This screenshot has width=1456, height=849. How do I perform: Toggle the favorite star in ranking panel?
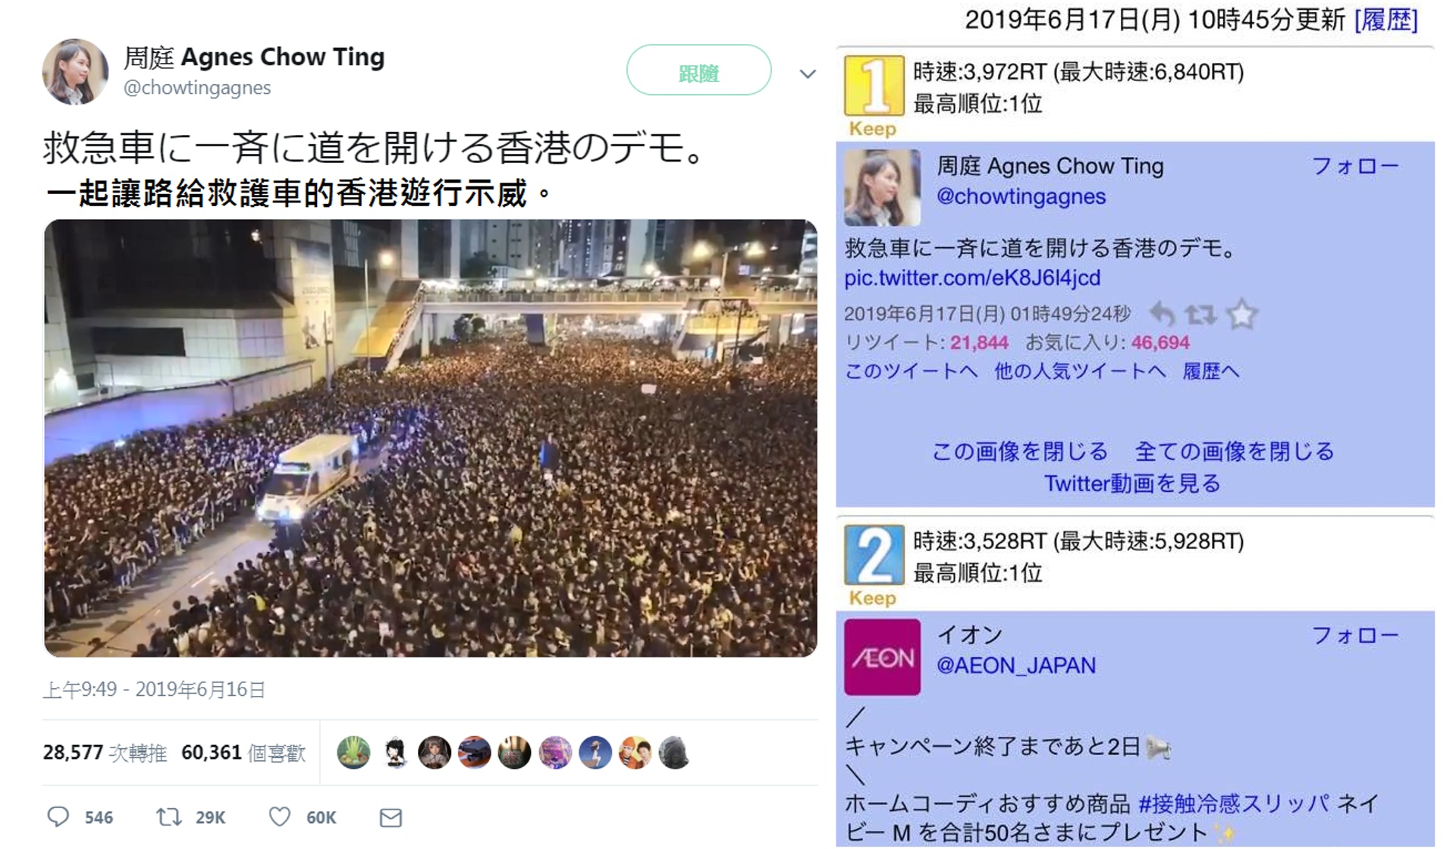pyautogui.click(x=1242, y=313)
